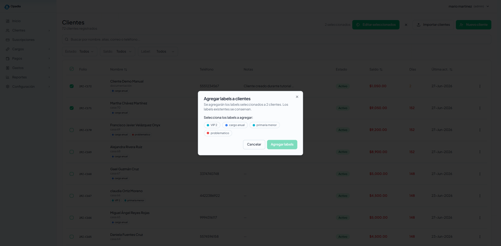Expand the Pagos sidebar chevron
The height and width of the screenshot is (246, 501).
tap(49, 59)
